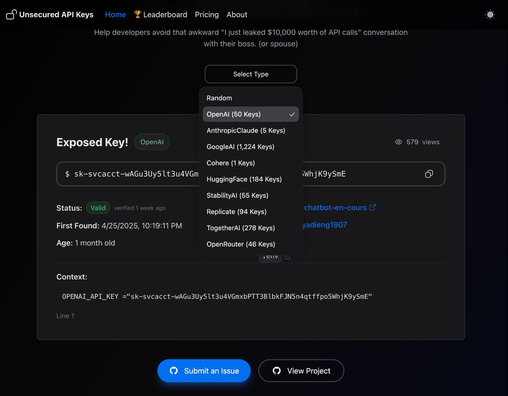The height and width of the screenshot is (396, 508).
Task: Open the Leaderboard page
Action: click(x=160, y=14)
